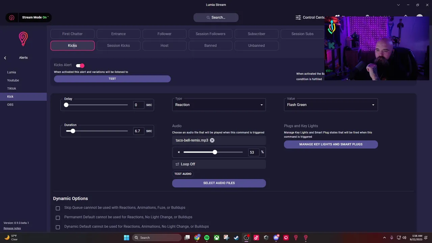Check the Dynamic Default option
432x243 pixels.
pos(58,227)
